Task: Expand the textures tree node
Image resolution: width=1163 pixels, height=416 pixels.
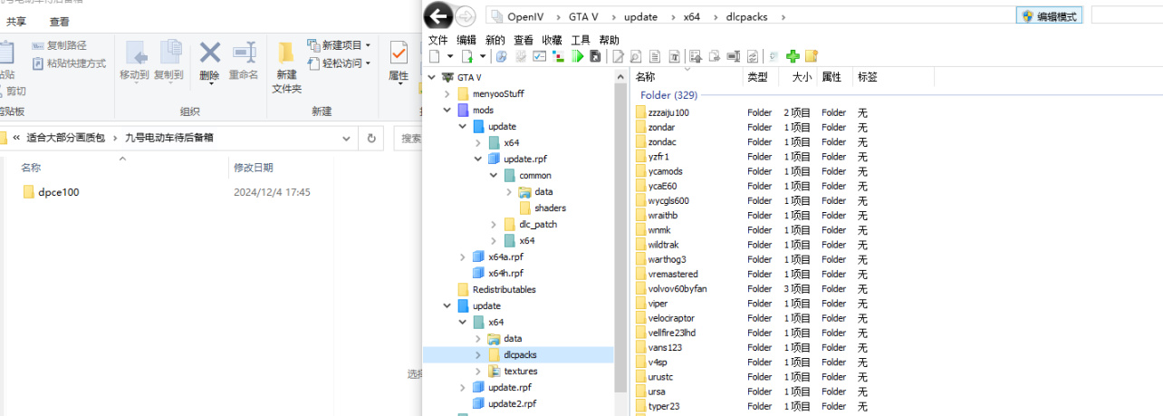Action: [x=478, y=371]
